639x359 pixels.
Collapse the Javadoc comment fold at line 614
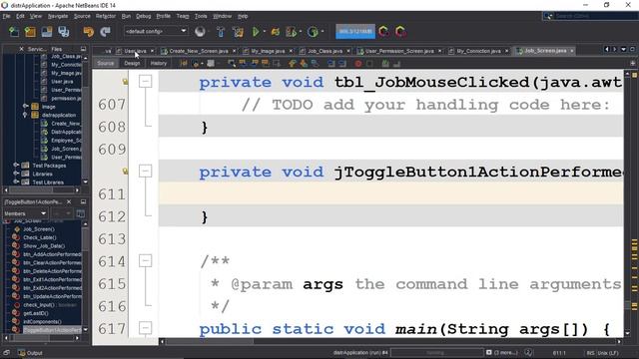145,260
